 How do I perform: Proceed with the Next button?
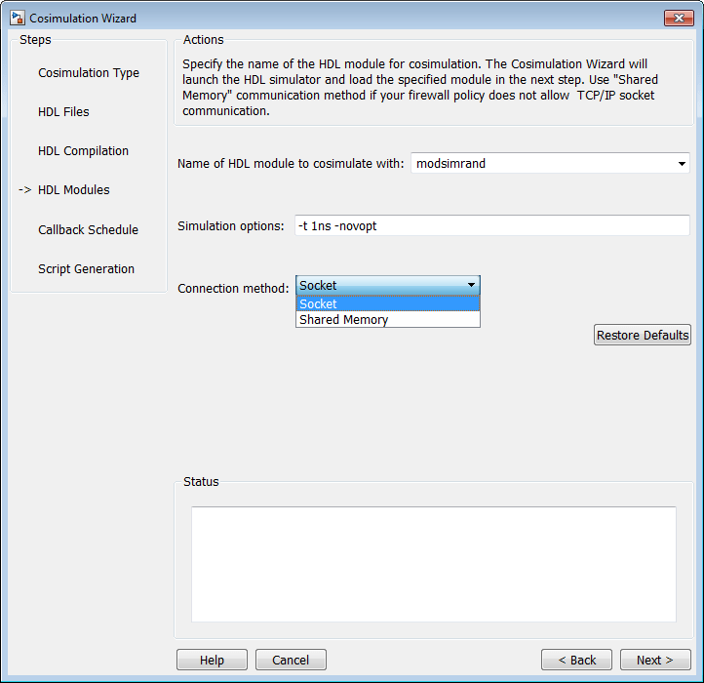pos(655,660)
